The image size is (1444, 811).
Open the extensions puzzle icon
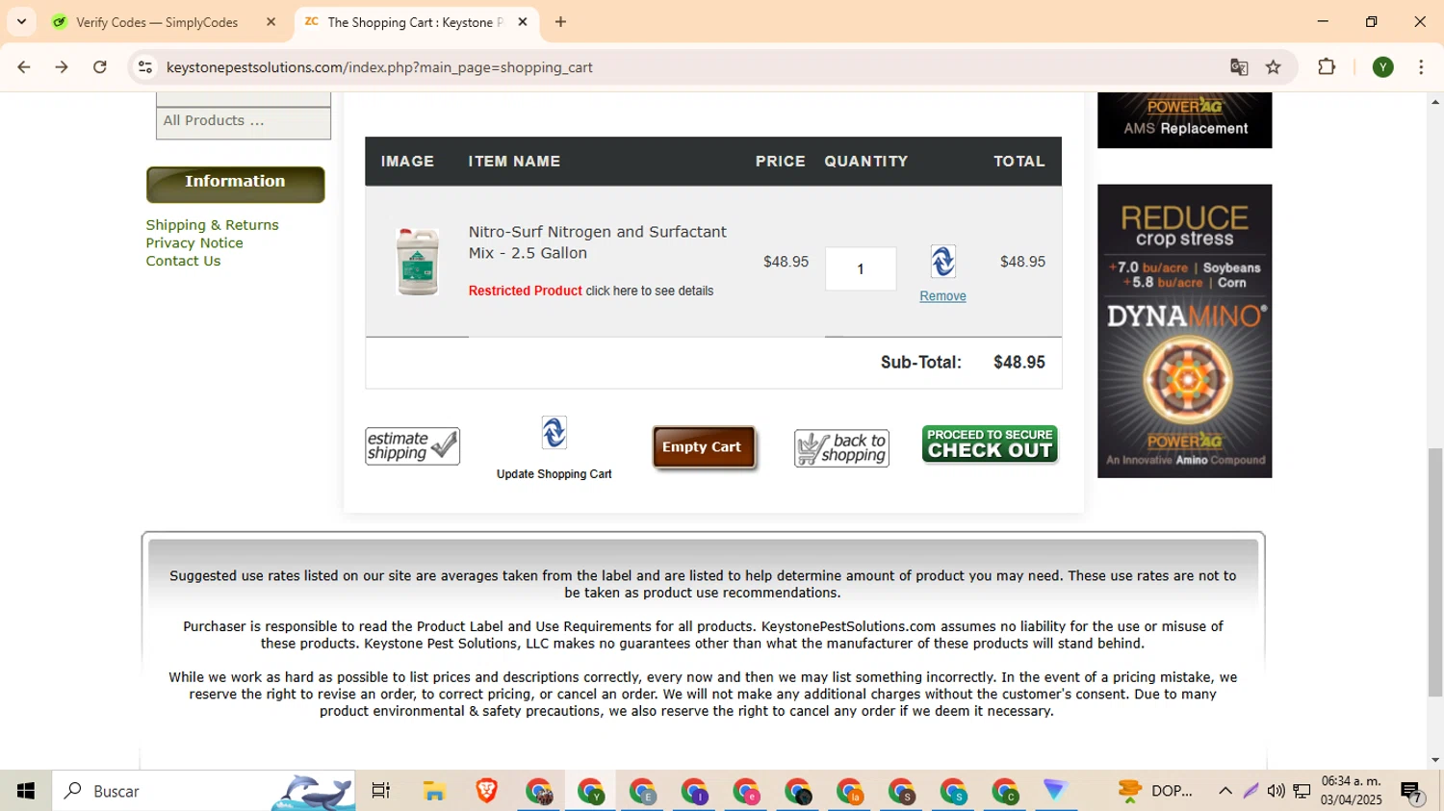coord(1327,67)
